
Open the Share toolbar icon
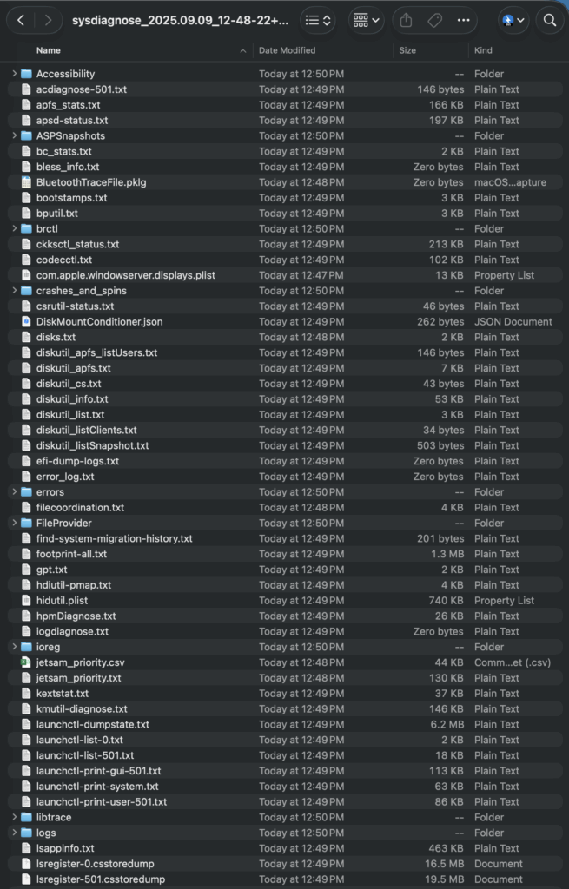point(407,21)
